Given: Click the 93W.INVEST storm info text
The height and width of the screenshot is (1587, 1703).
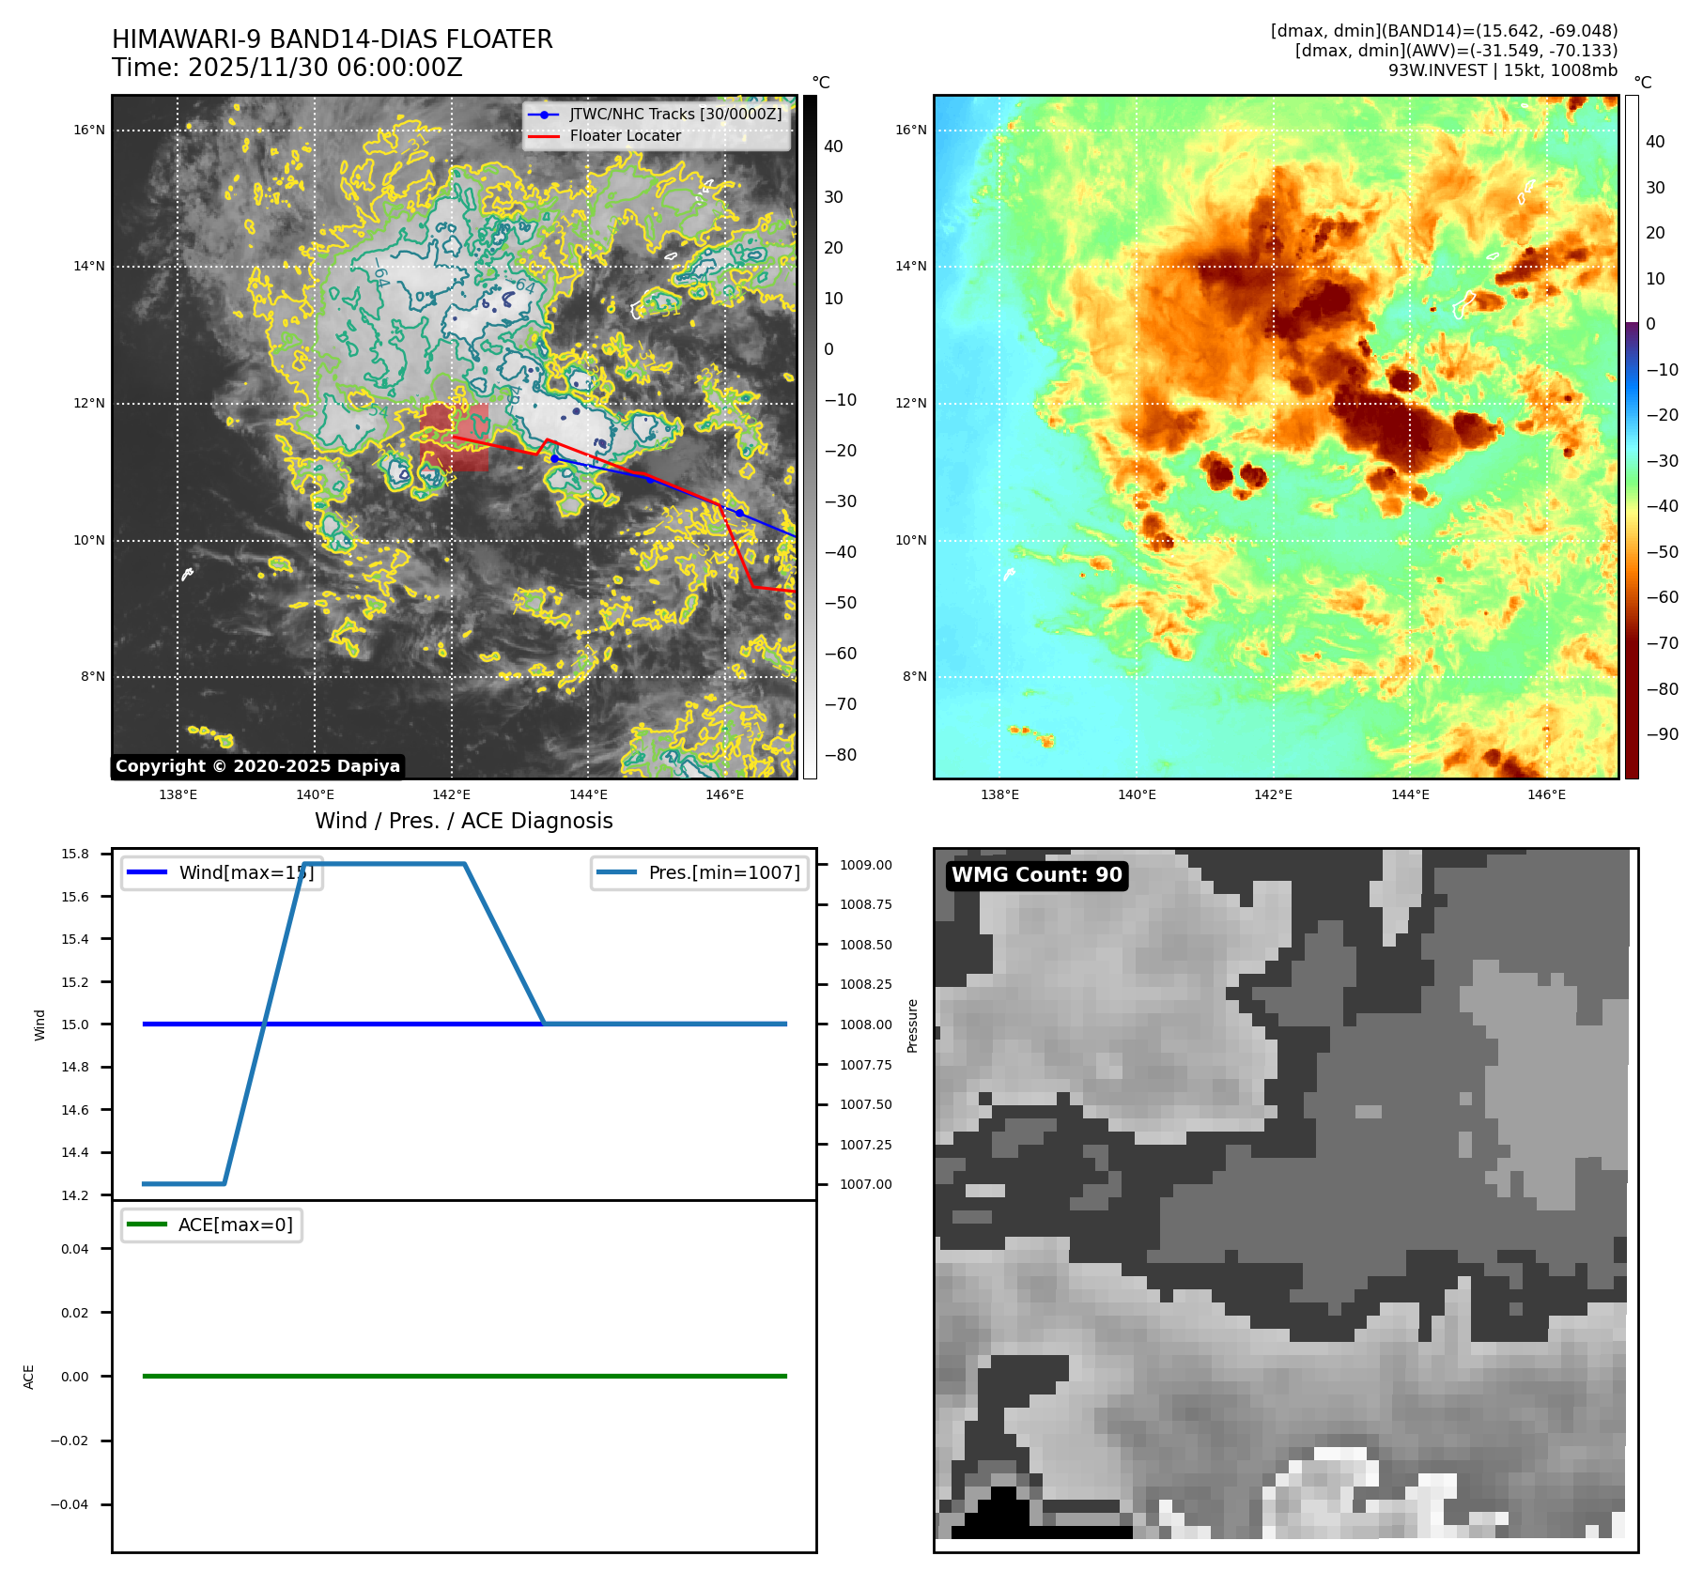Looking at the screenshot, I should point(1502,70).
